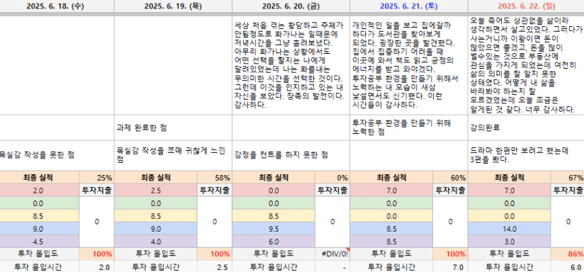The height and width of the screenshot is (272, 584).
Task: Click the "투자지출" label in the June 21 column
Action: [450, 191]
